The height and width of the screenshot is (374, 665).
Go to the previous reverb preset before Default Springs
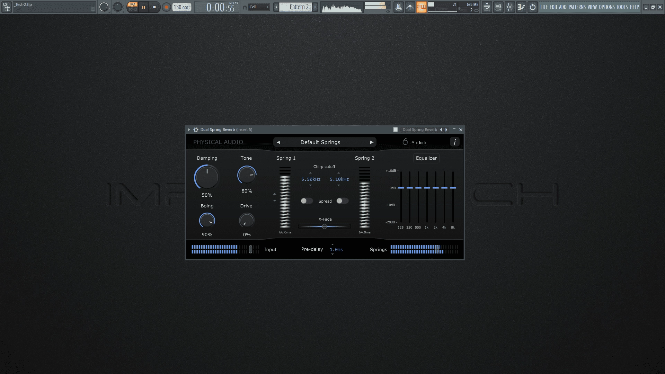coord(278,142)
